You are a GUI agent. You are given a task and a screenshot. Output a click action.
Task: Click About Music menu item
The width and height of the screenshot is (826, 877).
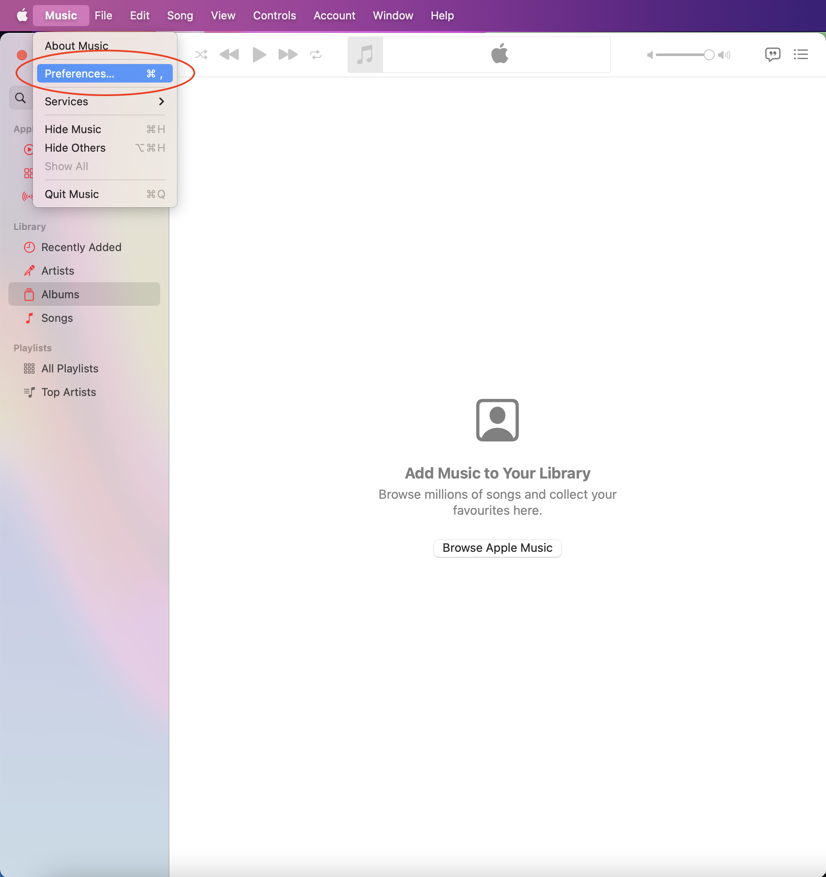point(76,44)
